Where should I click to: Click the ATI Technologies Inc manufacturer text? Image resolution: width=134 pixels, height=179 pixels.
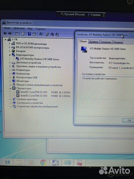tap(119, 63)
